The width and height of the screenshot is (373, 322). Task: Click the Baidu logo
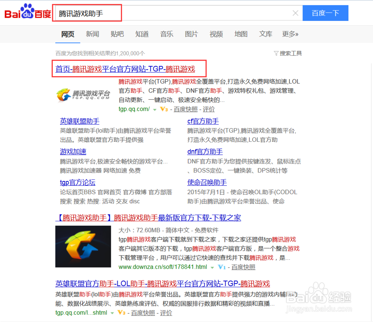[x=28, y=12]
